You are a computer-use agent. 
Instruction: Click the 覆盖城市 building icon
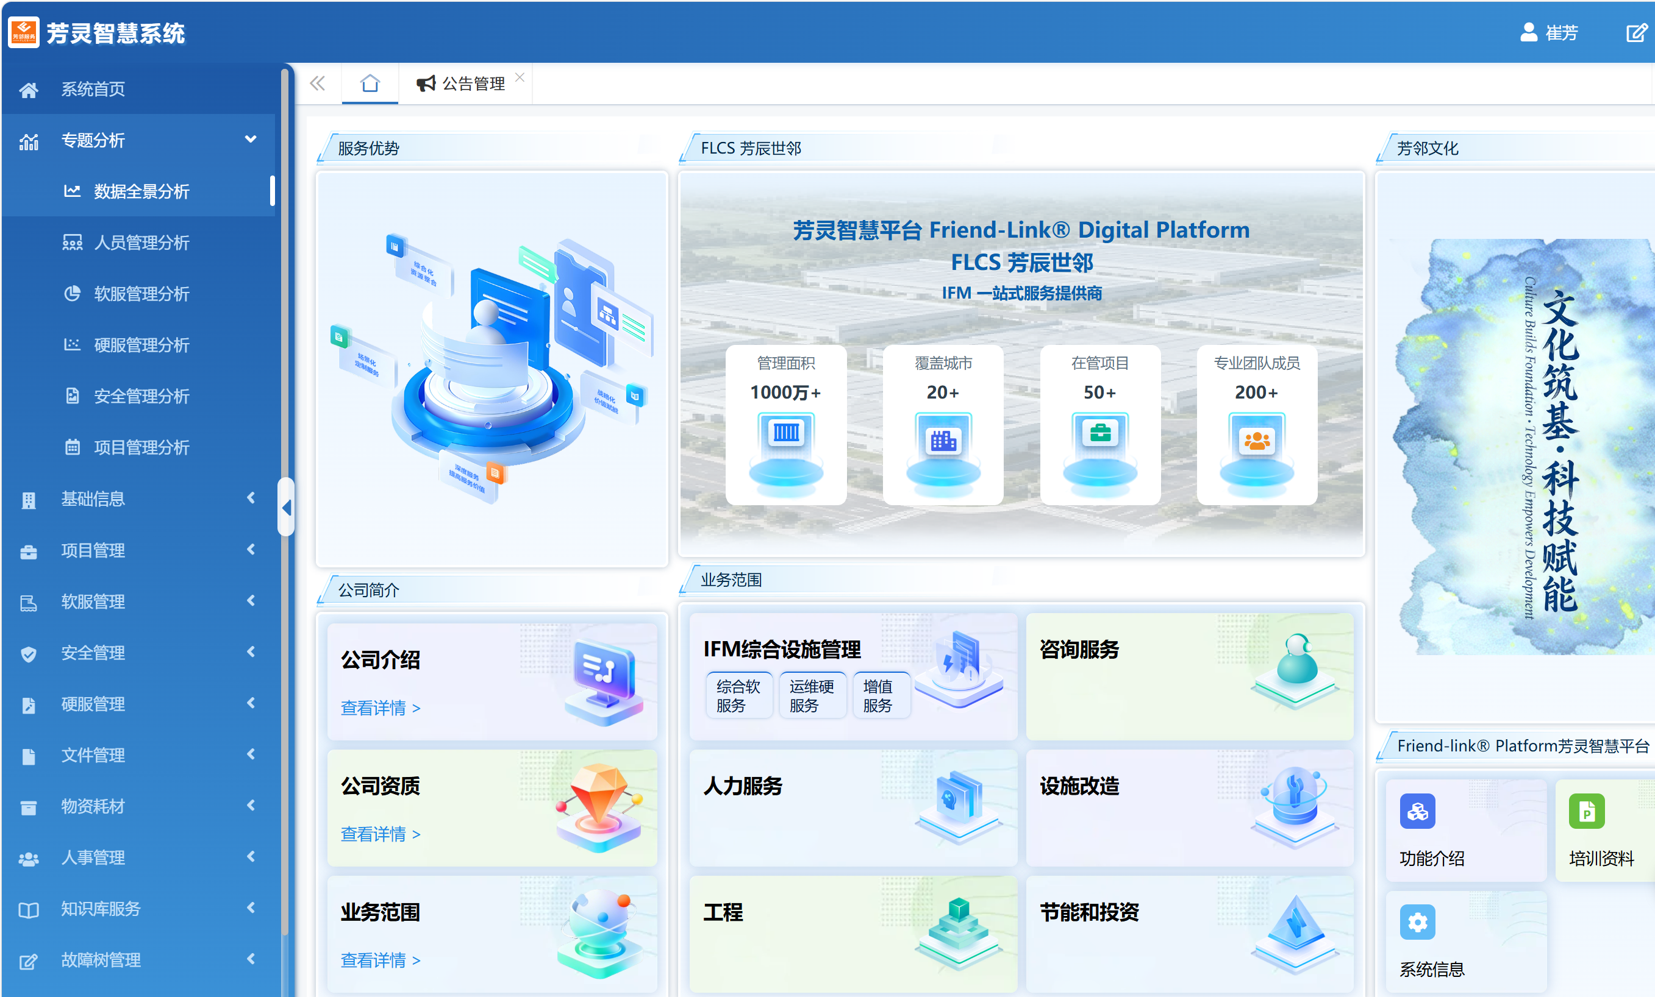pyautogui.click(x=943, y=441)
